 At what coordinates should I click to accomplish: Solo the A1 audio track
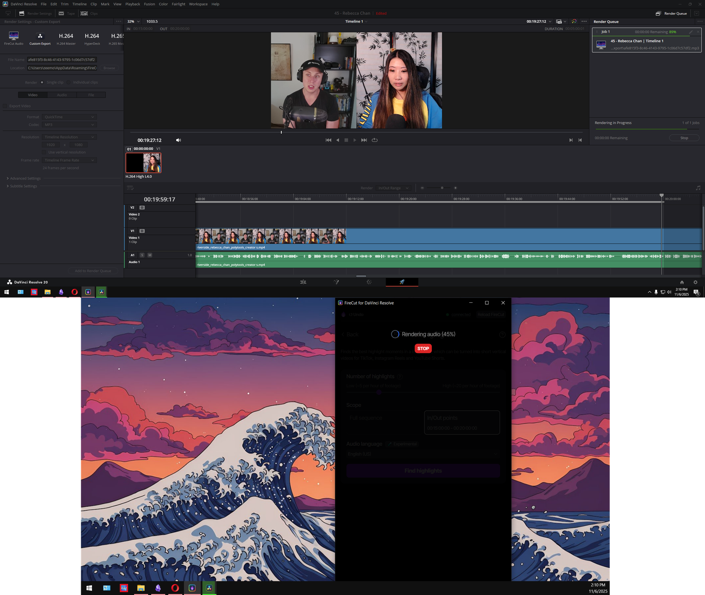pos(142,255)
